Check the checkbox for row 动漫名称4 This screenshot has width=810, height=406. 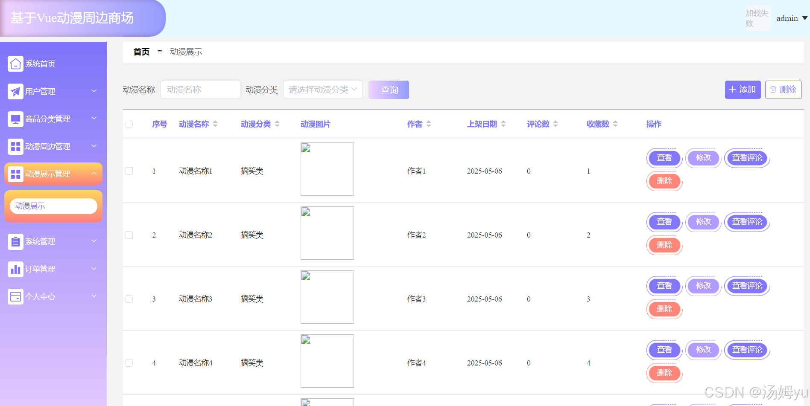pyautogui.click(x=129, y=363)
